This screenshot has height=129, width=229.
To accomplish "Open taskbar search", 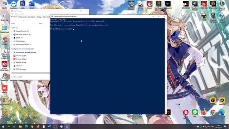I will [9, 126].
